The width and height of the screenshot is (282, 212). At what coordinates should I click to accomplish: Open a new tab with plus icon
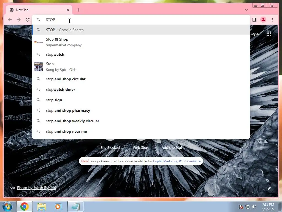(78, 10)
